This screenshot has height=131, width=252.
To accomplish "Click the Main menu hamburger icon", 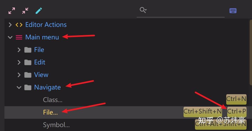I will [x=19, y=37].
